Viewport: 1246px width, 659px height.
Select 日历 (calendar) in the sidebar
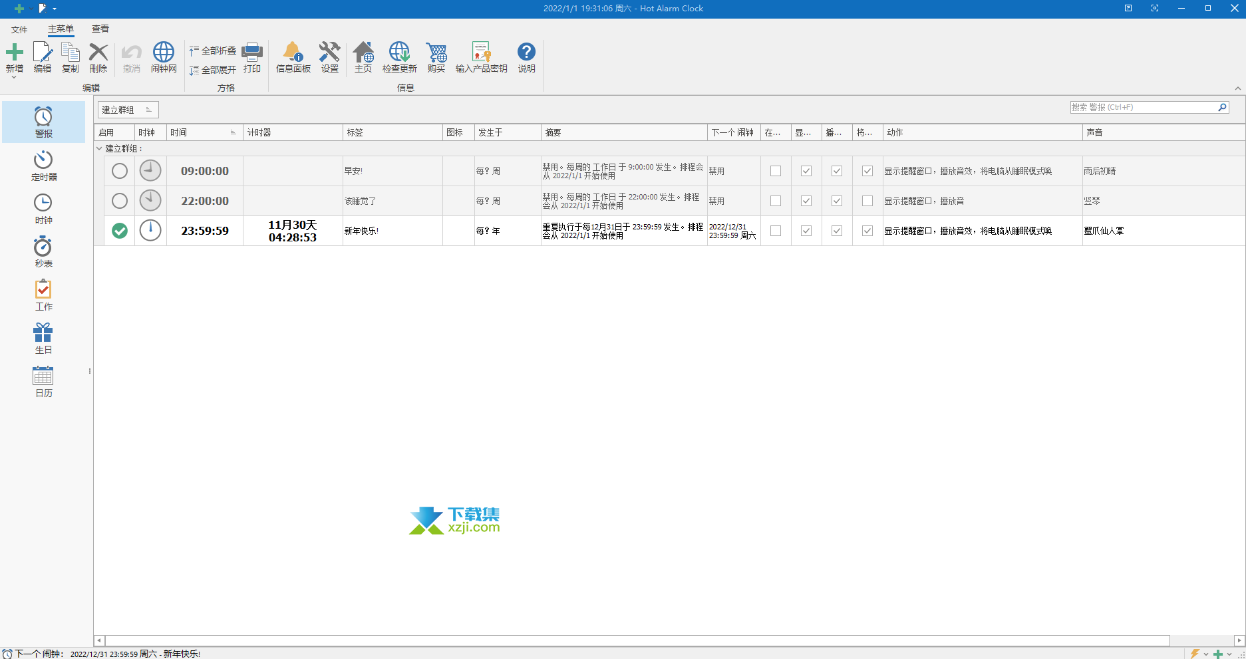point(43,382)
